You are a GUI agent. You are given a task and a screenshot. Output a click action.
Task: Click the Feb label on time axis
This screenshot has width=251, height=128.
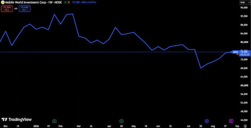pyautogui.click(x=60, y=126)
